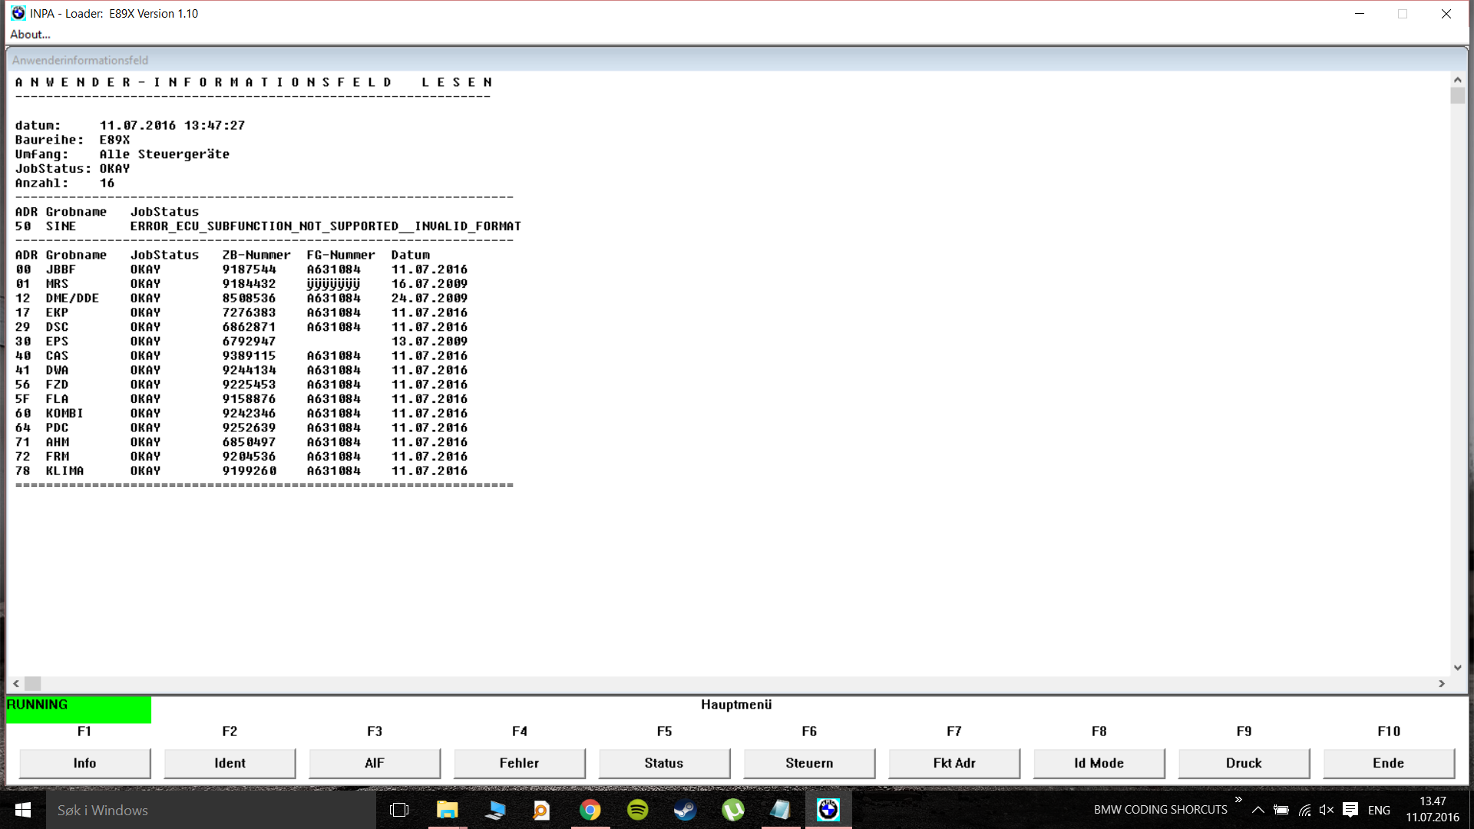Click the MRS row ZB-Nummer 9184432
1474x829 pixels.
click(x=249, y=284)
